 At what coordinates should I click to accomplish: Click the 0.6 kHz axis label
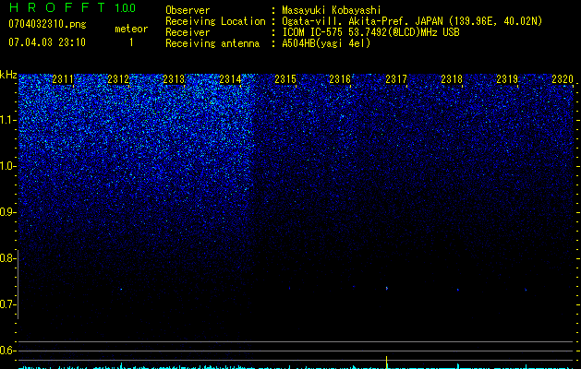coord(8,351)
